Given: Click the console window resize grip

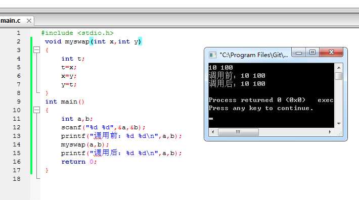Looking at the screenshot, I should point(339,134).
